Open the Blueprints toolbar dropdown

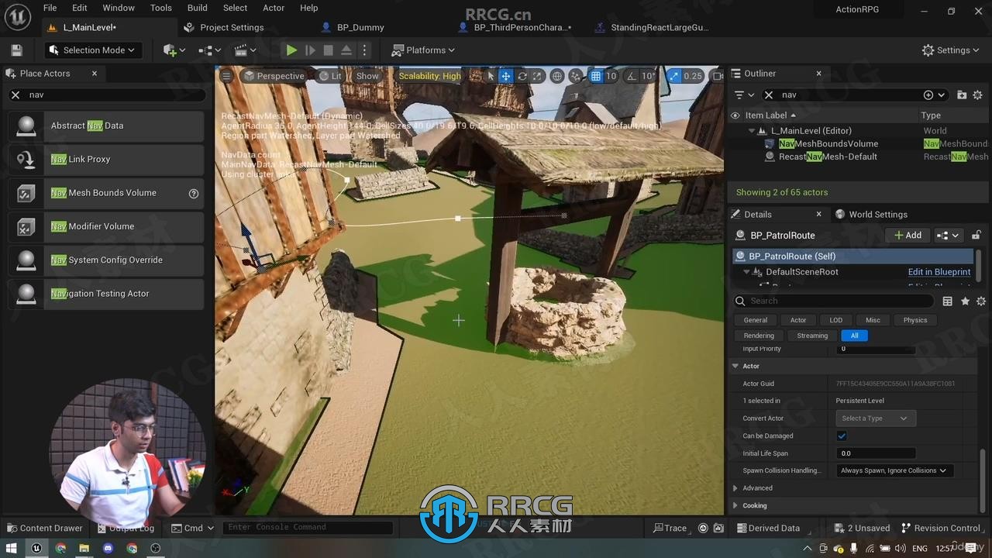pos(209,50)
